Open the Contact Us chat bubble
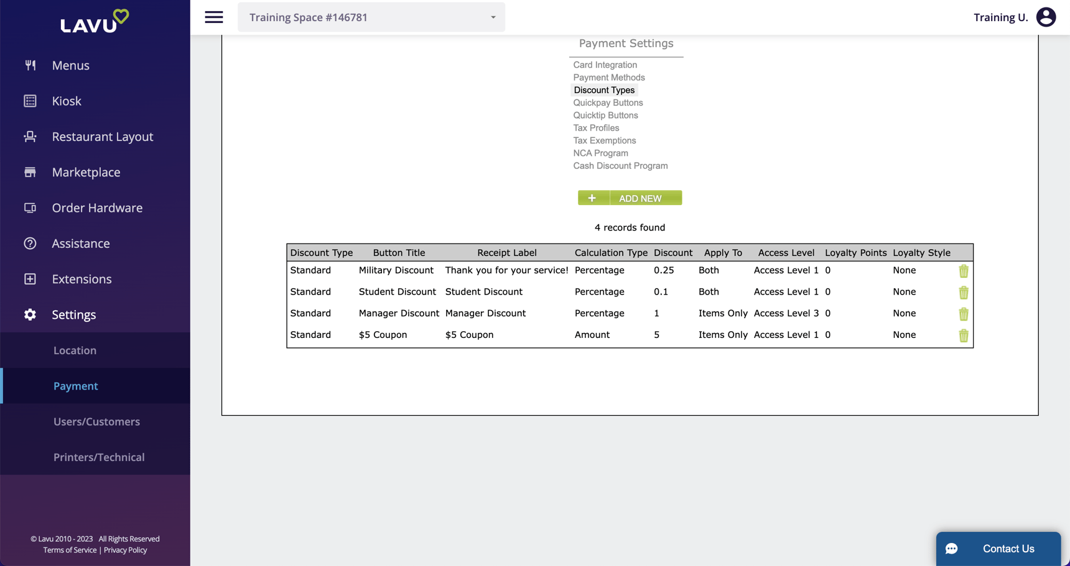Viewport: 1070px width, 566px height. coord(952,549)
